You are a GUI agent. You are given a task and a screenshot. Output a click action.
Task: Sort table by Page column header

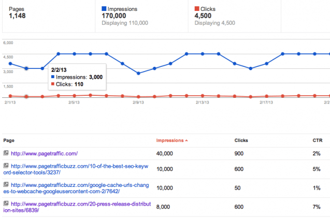(9, 140)
